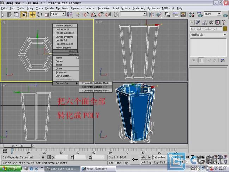
Task: Open Mini Curve Editor toggle
Action: [5, 151]
